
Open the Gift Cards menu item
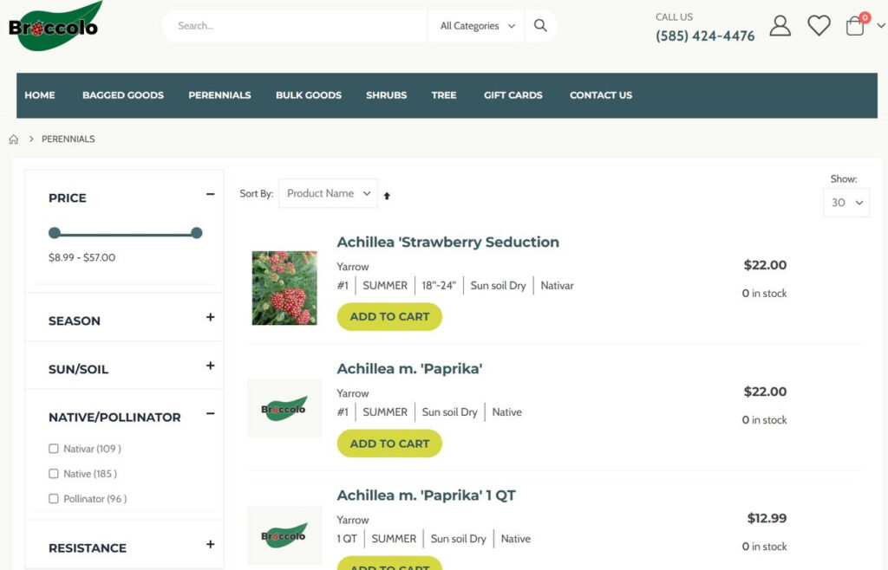click(513, 95)
